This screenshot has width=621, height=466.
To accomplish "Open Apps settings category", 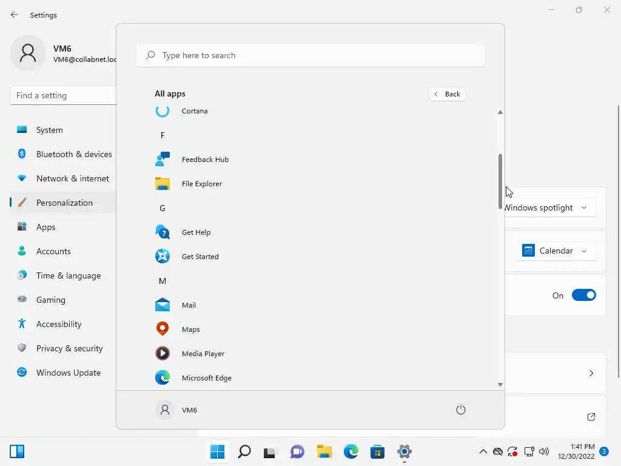I will 63,227.
